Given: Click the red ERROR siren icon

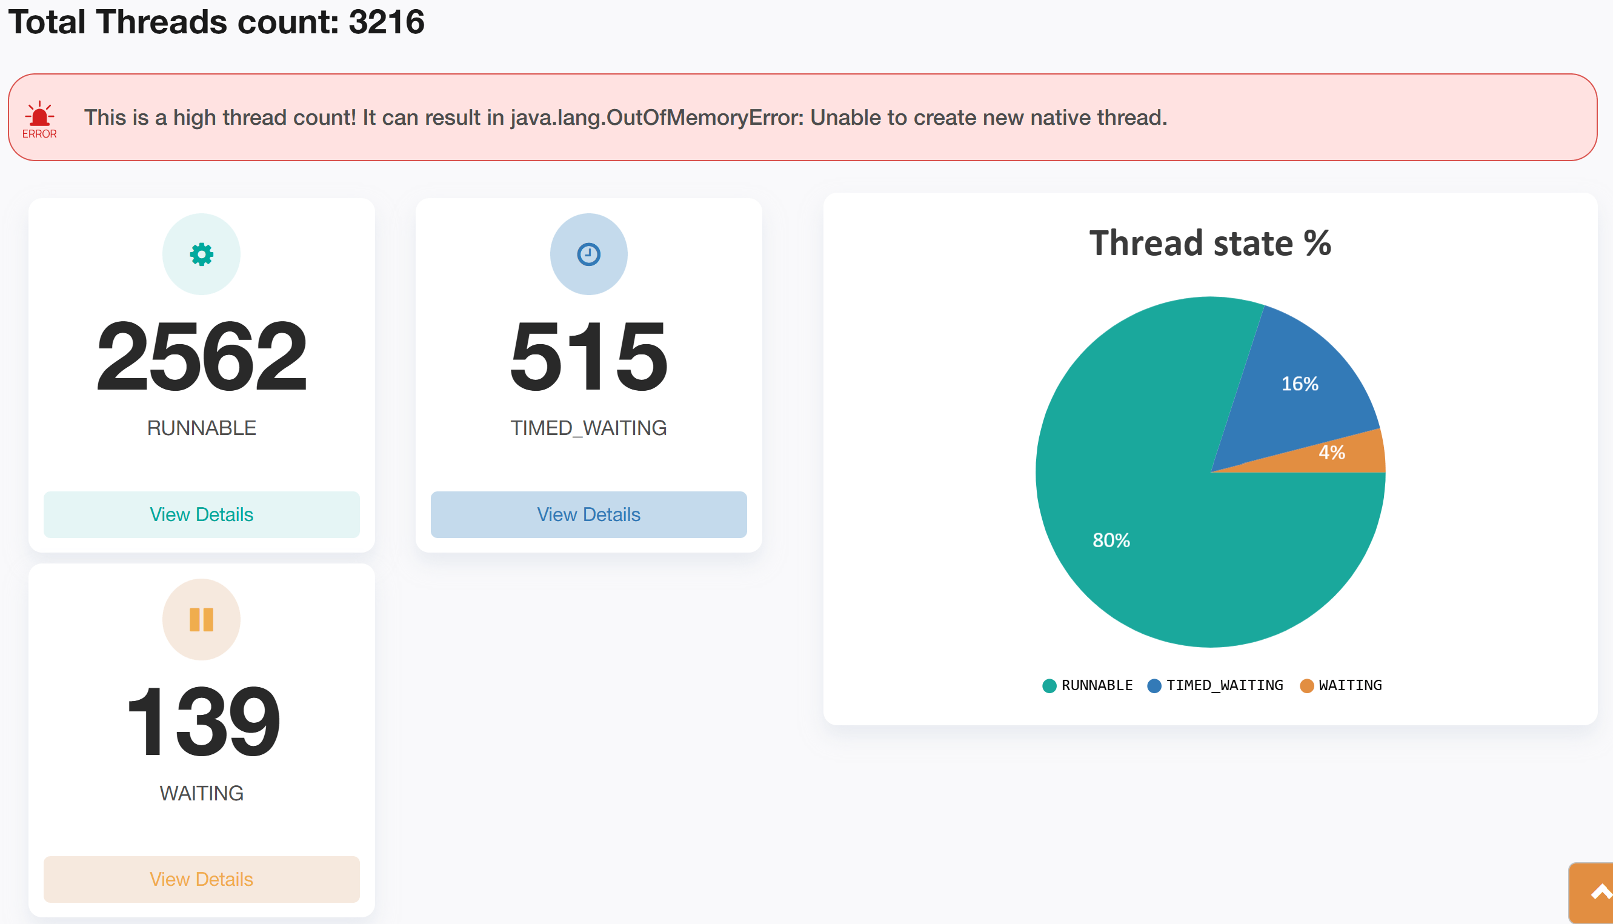Looking at the screenshot, I should [39, 117].
